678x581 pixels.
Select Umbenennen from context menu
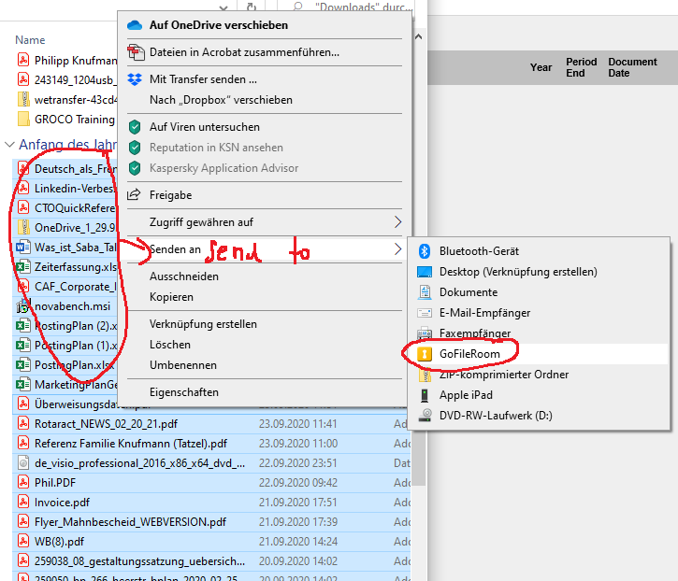[265, 365]
